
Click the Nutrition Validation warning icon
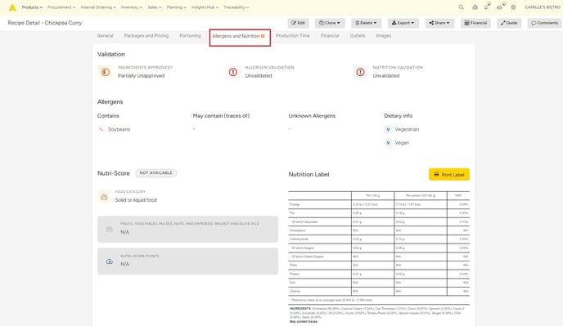pos(361,72)
